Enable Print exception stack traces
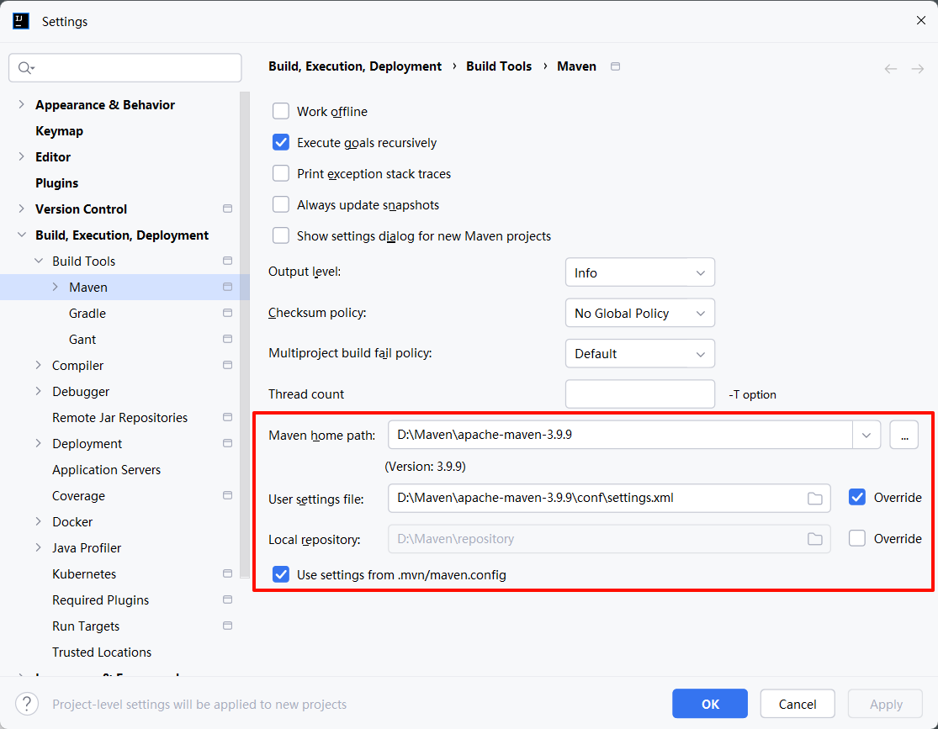938x729 pixels. (x=281, y=173)
